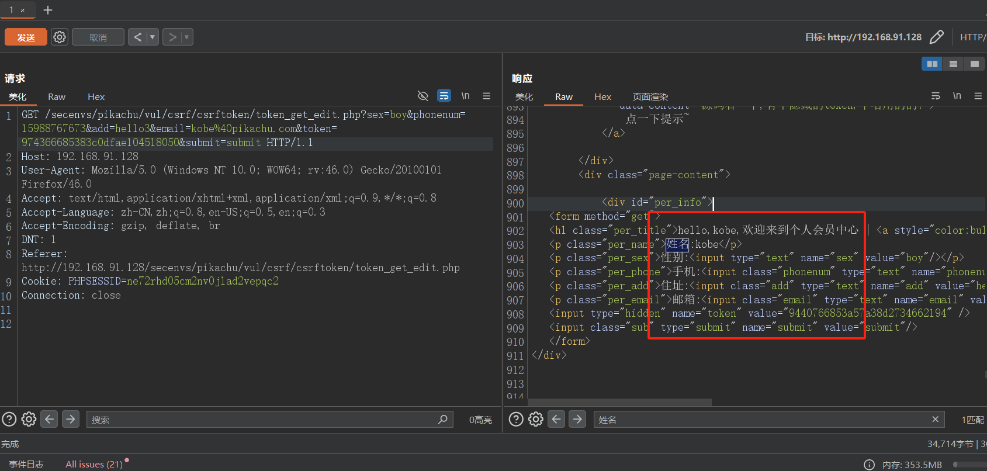Open response panel hamburger menu
This screenshot has height=471, width=987.
click(978, 96)
